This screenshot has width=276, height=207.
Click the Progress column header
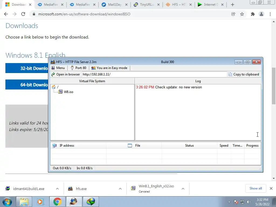(x=252, y=146)
